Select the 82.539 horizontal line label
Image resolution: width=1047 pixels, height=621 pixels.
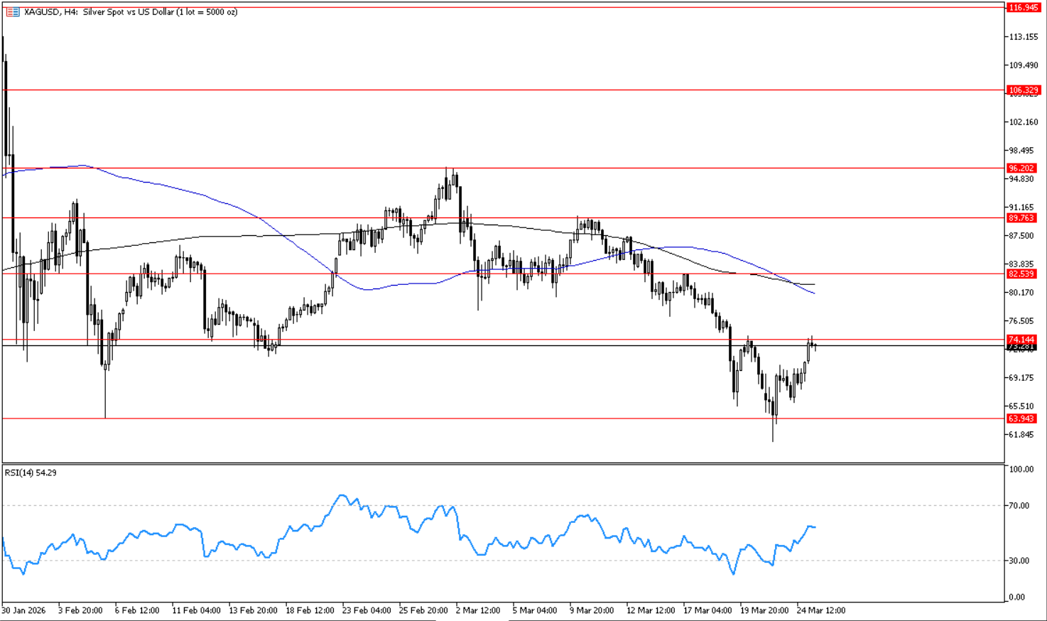point(1021,274)
